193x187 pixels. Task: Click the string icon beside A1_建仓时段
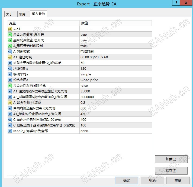pyautogui.click(x=10, y=57)
